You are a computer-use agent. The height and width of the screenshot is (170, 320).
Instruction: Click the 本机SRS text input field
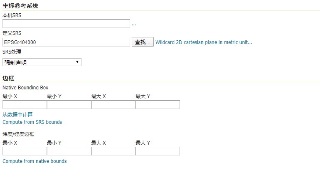coord(66,24)
